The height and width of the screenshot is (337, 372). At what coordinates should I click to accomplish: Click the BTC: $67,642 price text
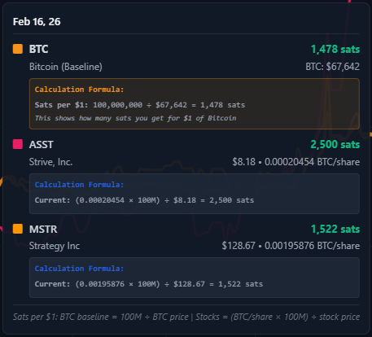(332, 67)
